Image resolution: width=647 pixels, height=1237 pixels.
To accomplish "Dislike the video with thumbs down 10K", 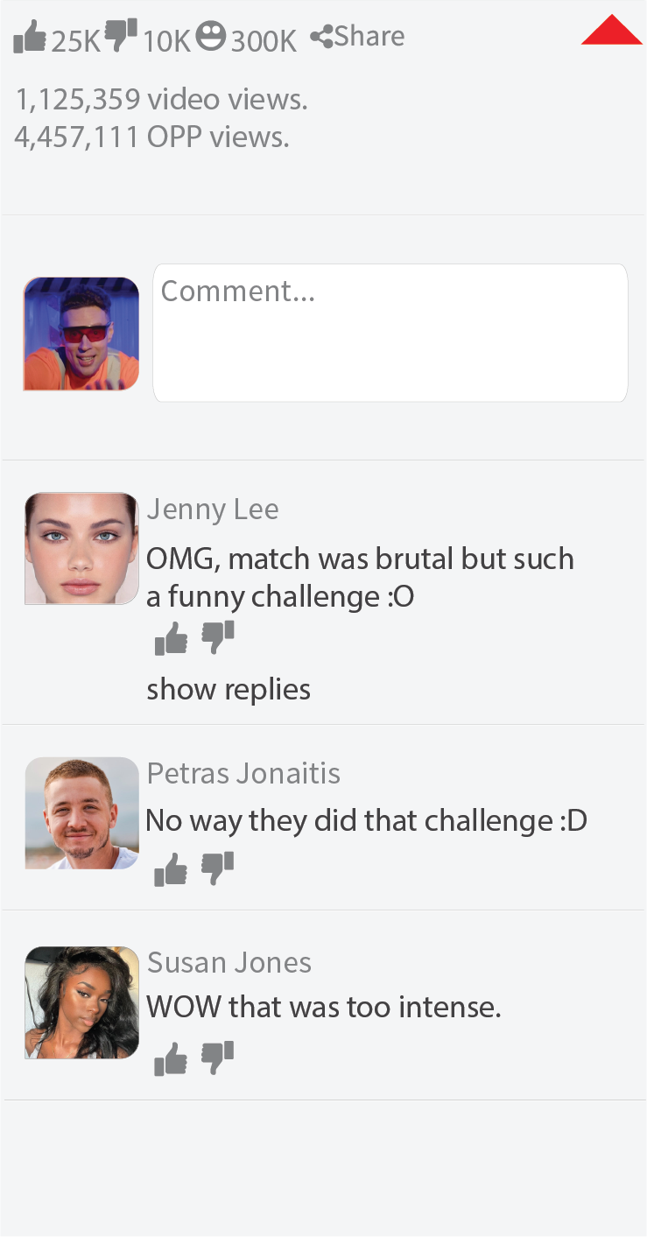I will coord(121,36).
